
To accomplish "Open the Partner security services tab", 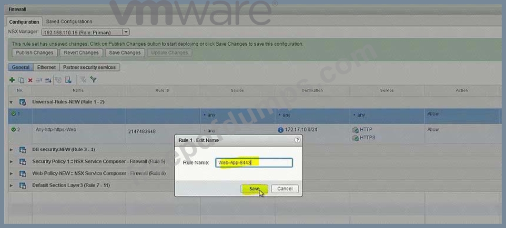I will click(89, 67).
